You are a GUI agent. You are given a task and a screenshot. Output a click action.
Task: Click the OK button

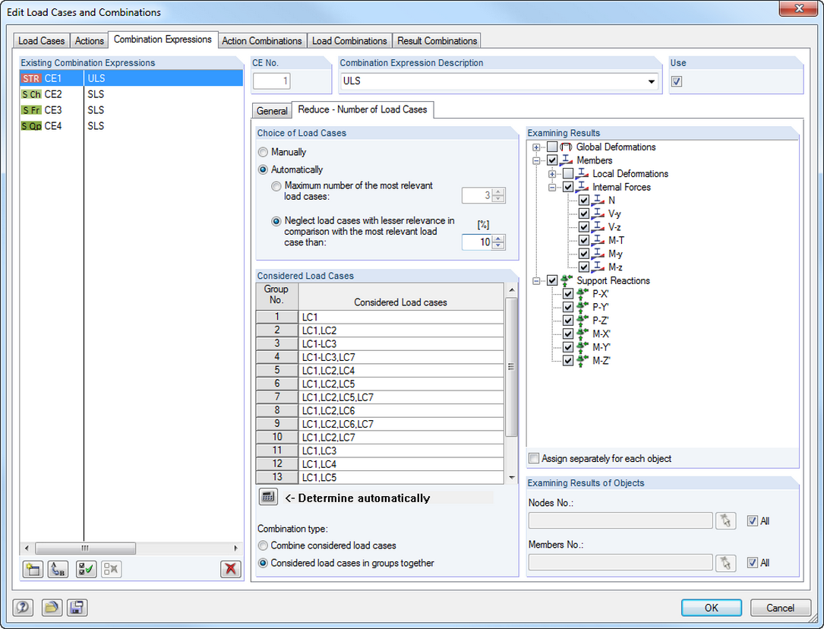[x=712, y=608]
